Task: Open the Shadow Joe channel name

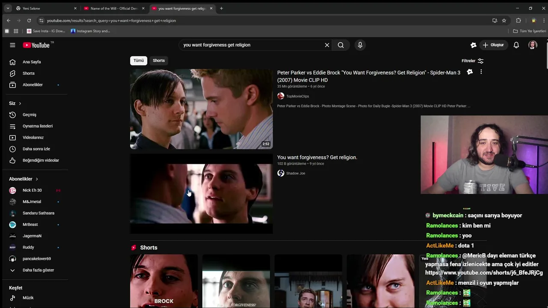Action: 296,173
